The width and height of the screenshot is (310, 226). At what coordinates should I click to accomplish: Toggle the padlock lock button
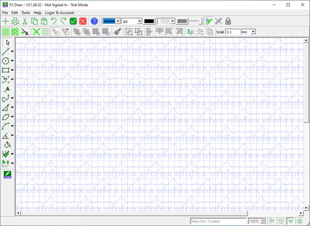228,21
